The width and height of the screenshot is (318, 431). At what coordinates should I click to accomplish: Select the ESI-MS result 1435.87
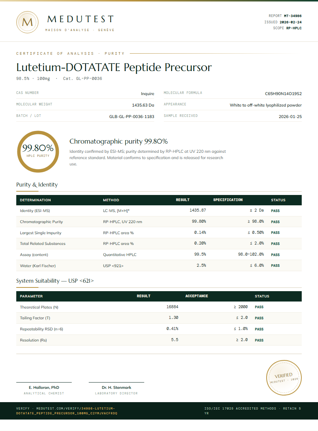pyautogui.click(x=197, y=210)
